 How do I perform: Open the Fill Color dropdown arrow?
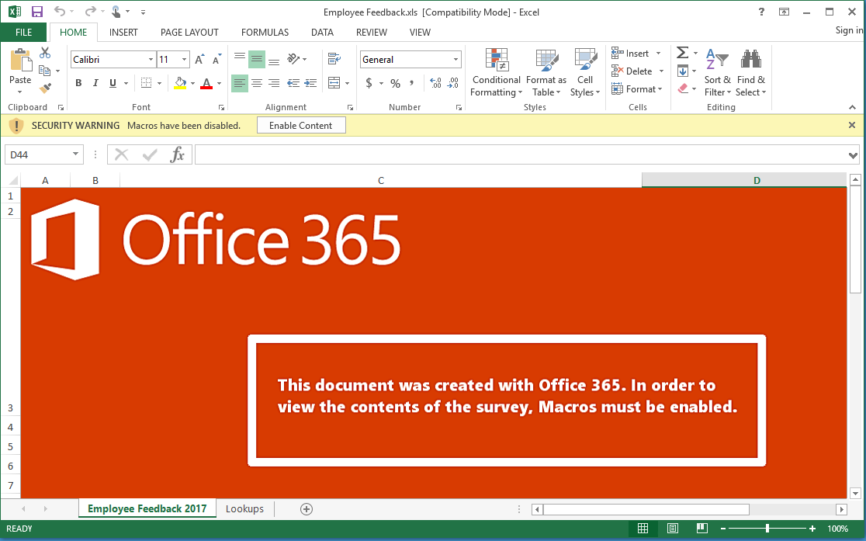(x=192, y=84)
